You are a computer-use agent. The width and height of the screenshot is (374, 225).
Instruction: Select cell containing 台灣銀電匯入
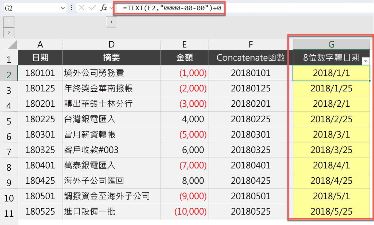point(111,119)
